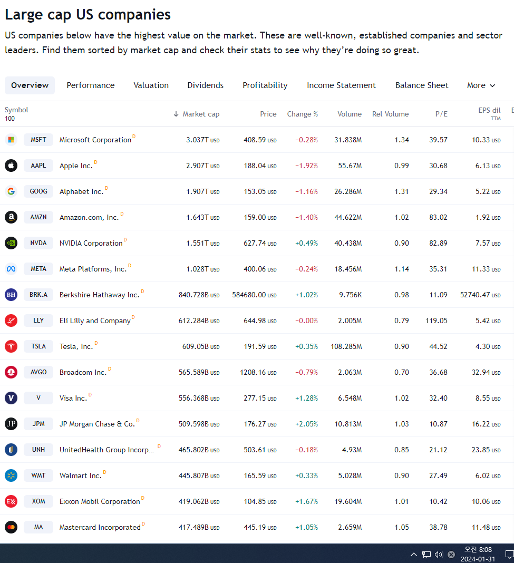Image resolution: width=514 pixels, height=563 pixels.
Task: Open the META ticker link
Action: pyautogui.click(x=38, y=269)
